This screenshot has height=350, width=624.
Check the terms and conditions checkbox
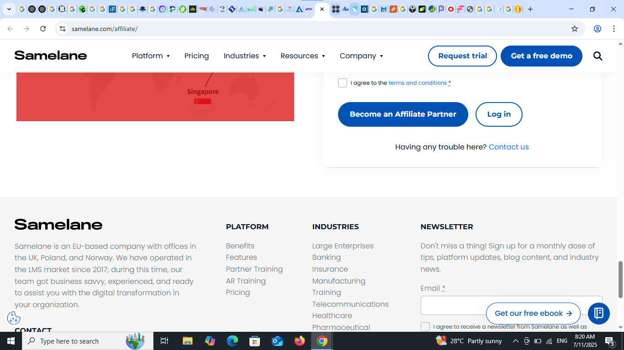click(343, 83)
